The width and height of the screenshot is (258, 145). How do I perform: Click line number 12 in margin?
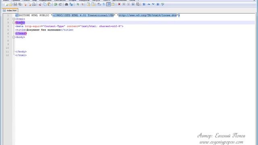[x=7, y=55]
